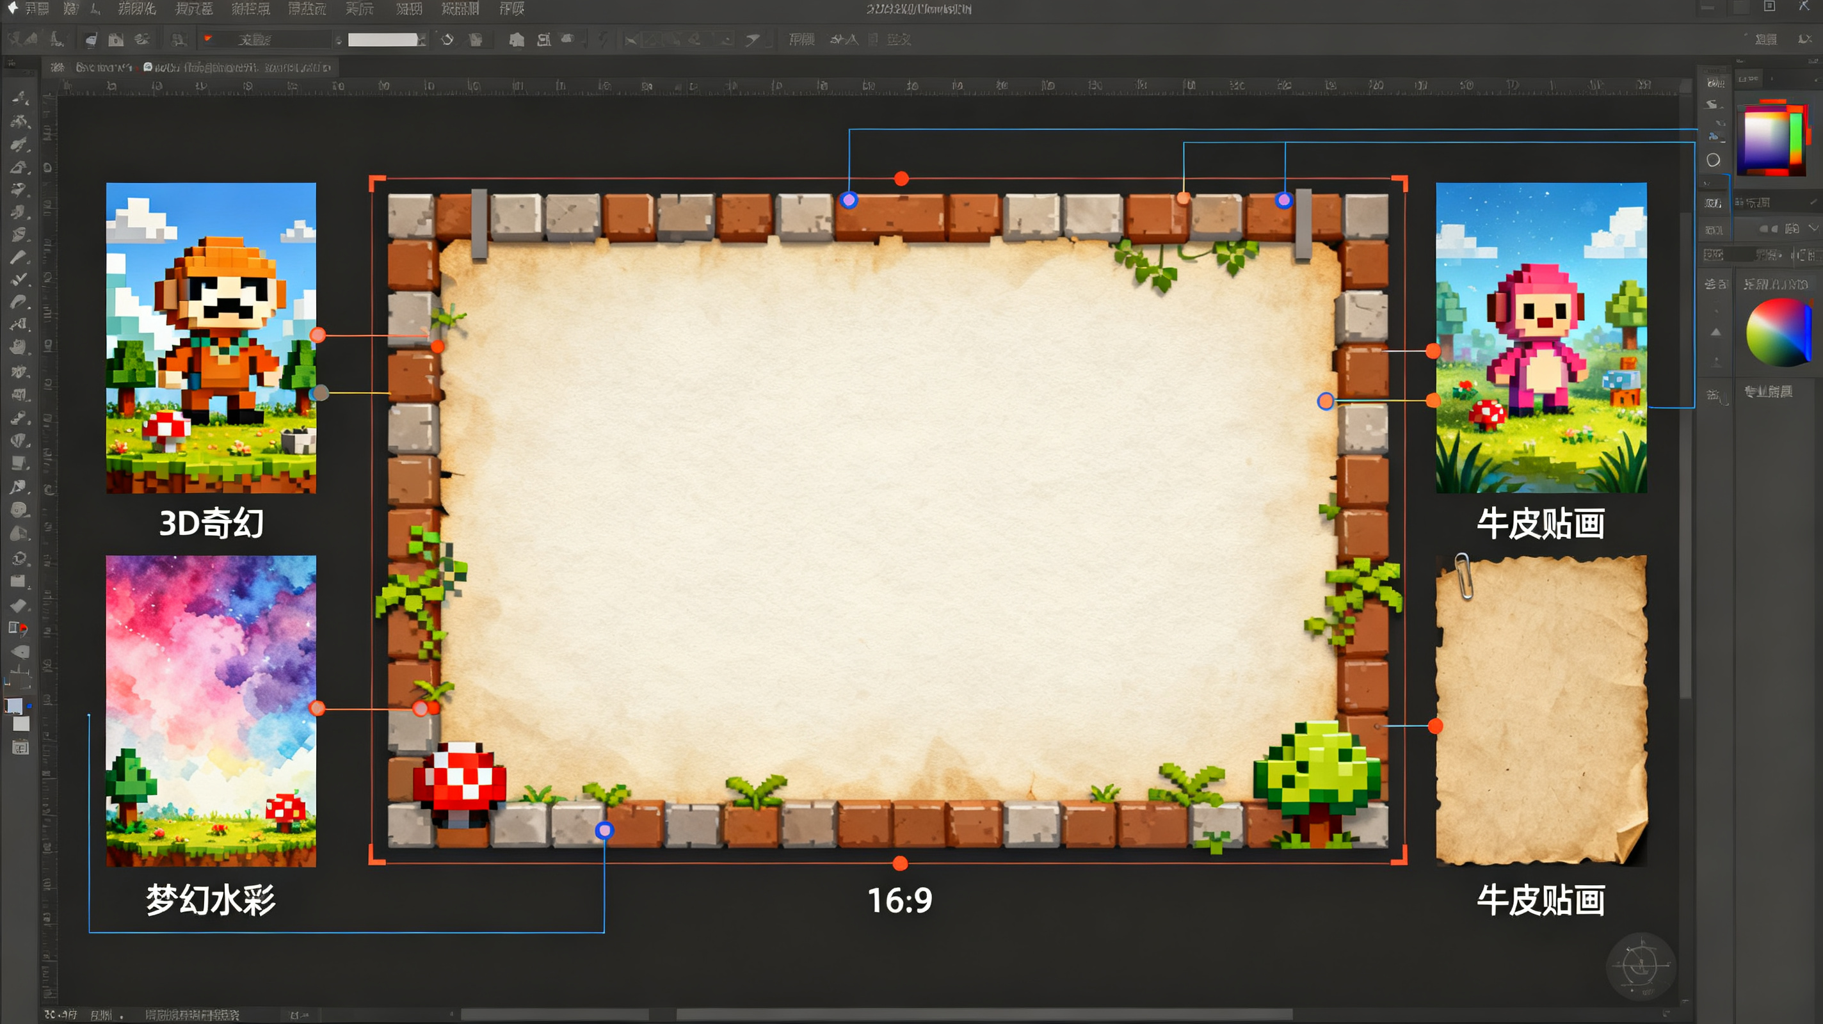This screenshot has height=1024, width=1823.
Task: Select the parchment paper thumbnail with paperclip
Action: click(x=1541, y=710)
